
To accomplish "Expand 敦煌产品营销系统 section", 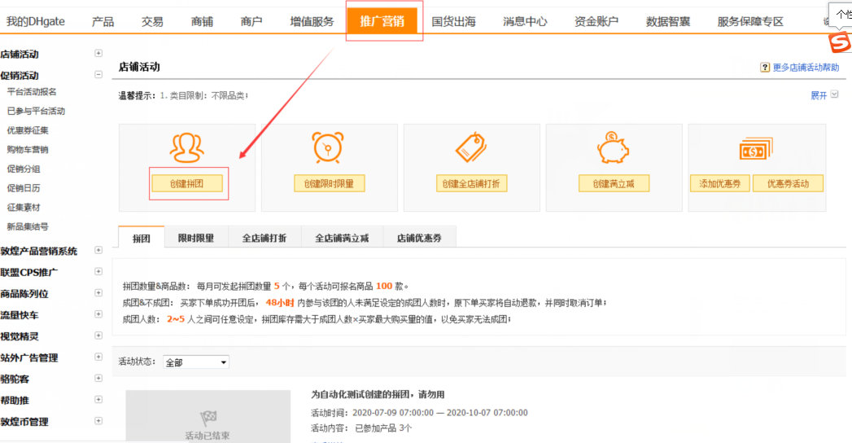I will (98, 250).
